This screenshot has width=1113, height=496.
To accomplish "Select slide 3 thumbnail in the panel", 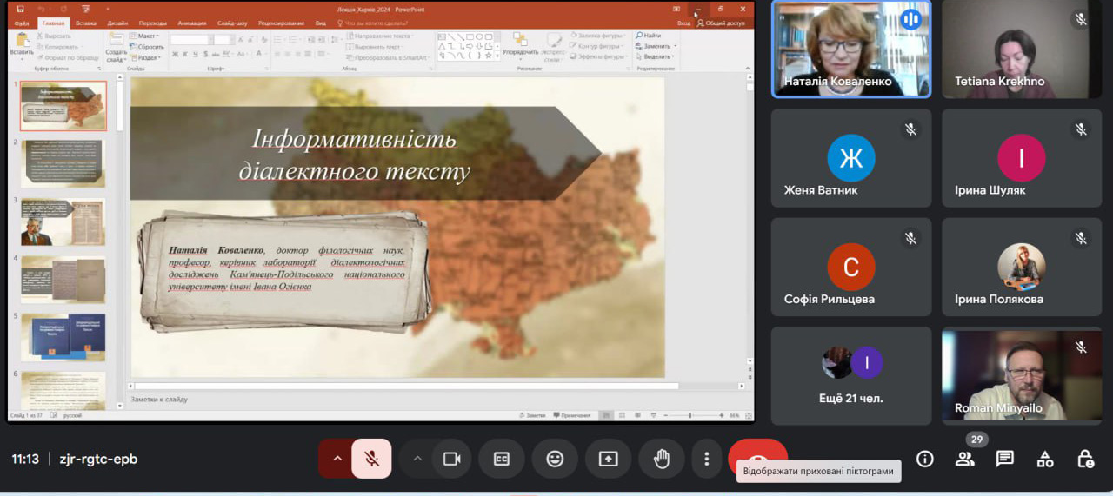I will coord(63,222).
